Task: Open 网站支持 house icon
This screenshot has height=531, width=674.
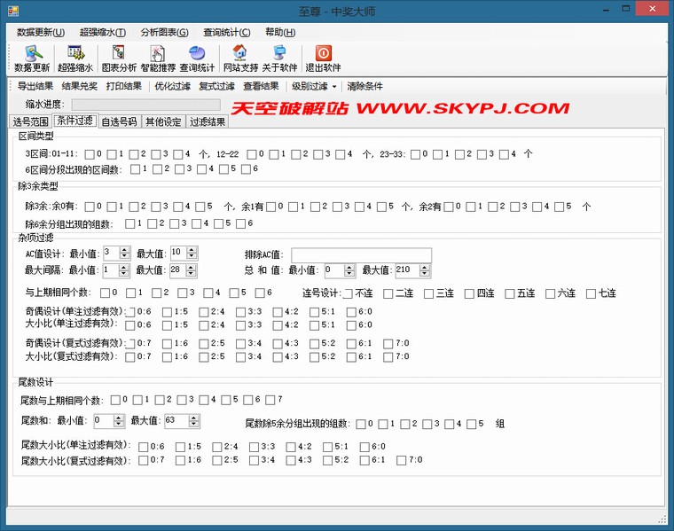Action: tap(240, 59)
